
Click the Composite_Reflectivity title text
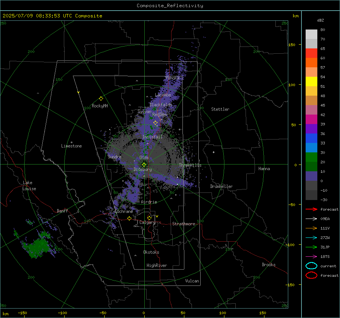pos(170,6)
